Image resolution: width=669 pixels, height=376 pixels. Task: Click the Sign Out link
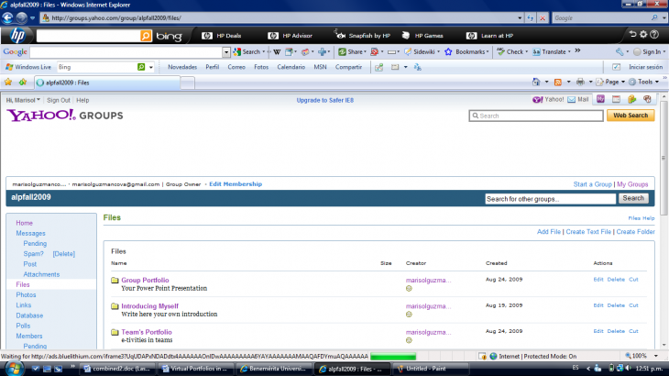tap(59, 100)
